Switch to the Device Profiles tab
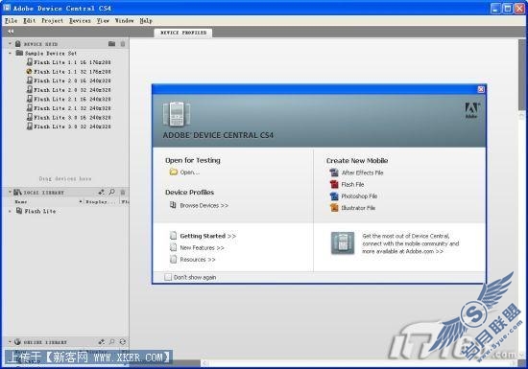The image size is (528, 369). pos(183,33)
